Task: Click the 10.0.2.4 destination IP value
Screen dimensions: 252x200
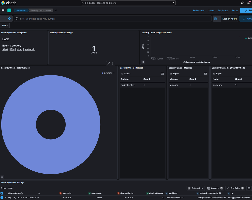Action: 129,198
